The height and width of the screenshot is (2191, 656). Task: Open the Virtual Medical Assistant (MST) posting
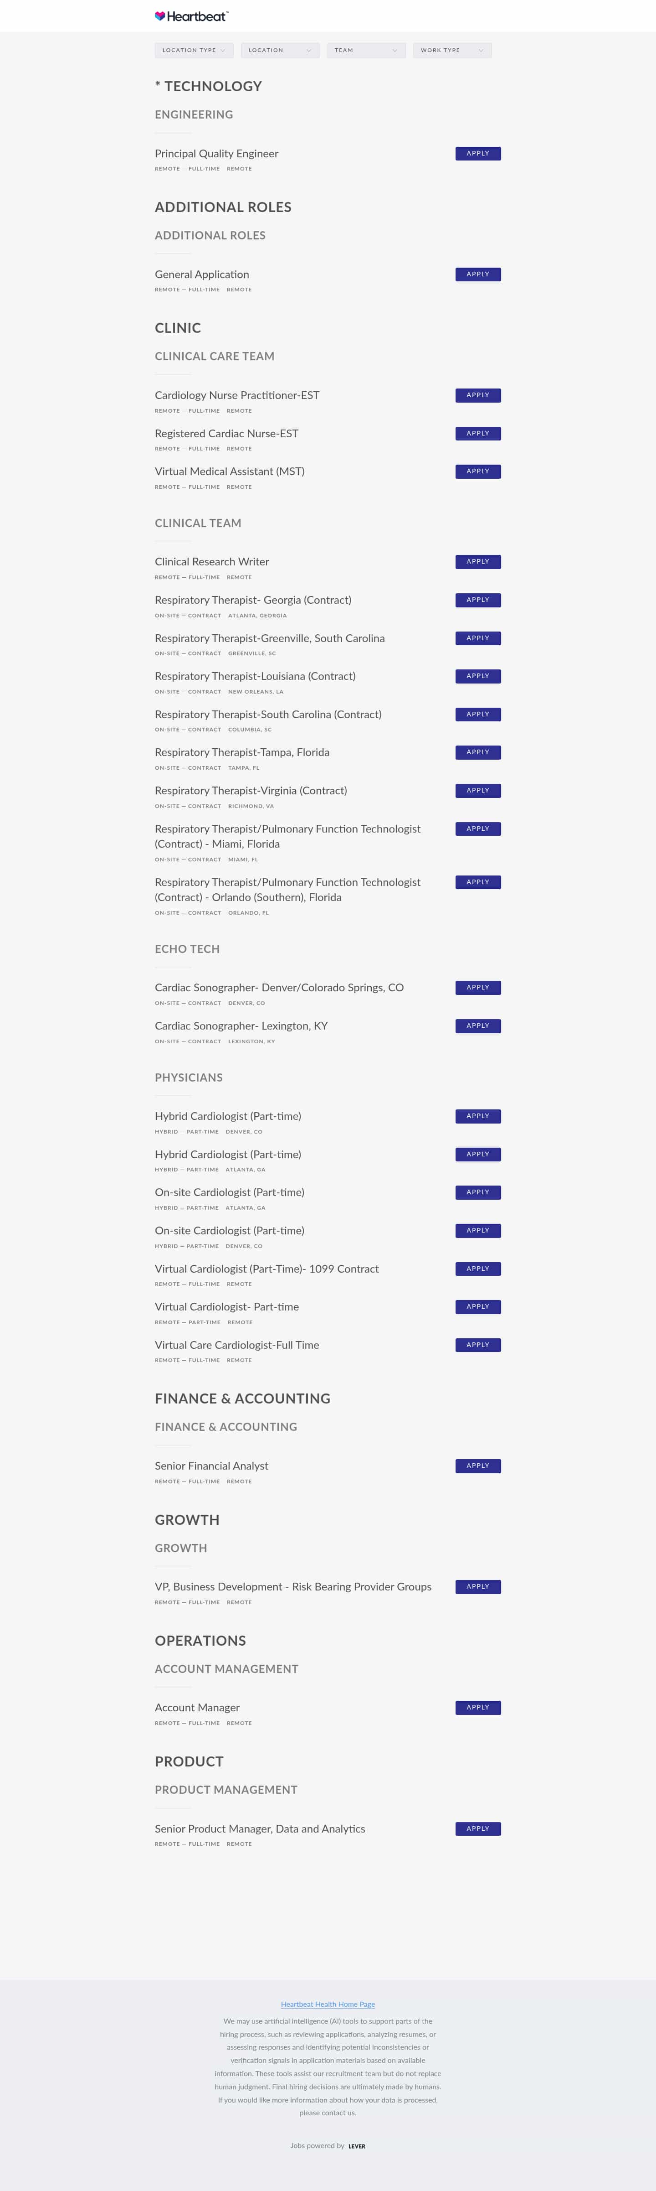(x=230, y=471)
